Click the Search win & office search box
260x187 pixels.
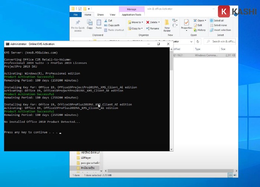(223, 42)
